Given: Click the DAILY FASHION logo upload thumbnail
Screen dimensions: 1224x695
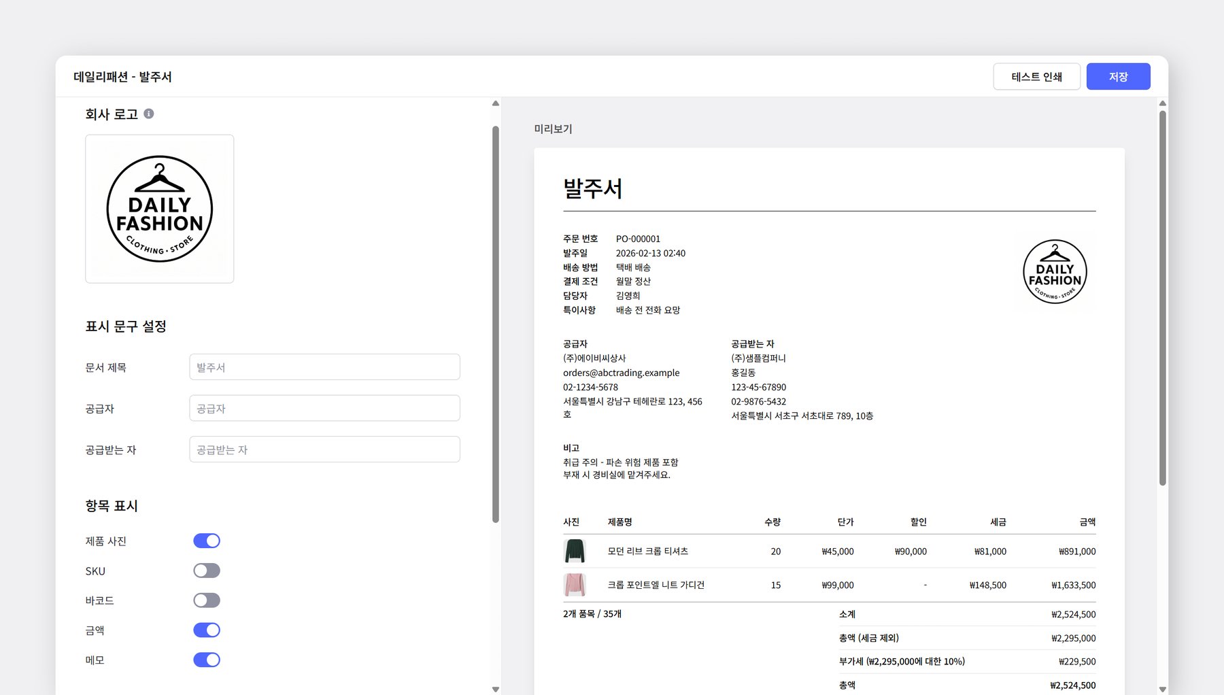Looking at the screenshot, I should tap(159, 208).
